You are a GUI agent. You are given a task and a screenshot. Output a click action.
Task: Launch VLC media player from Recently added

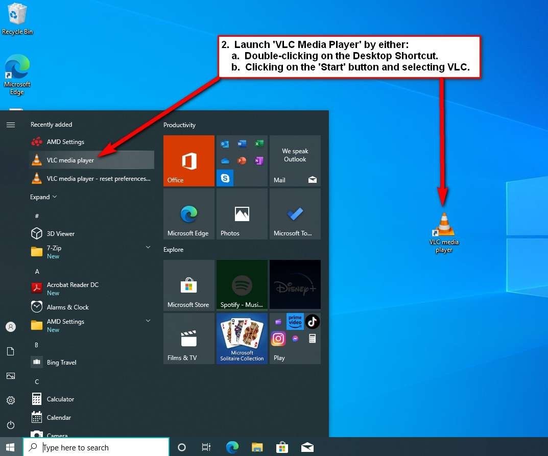(91, 160)
